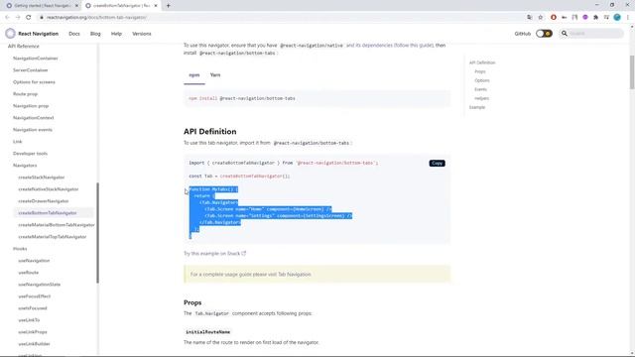Click browser forward arrow
This screenshot has height=357, width=635.
(18, 18)
